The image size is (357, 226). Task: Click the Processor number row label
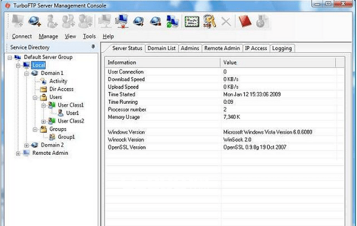pos(127,110)
